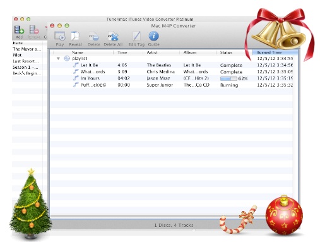
Task: Click the 62% progress bar for Im Yours
Action: click(228, 78)
